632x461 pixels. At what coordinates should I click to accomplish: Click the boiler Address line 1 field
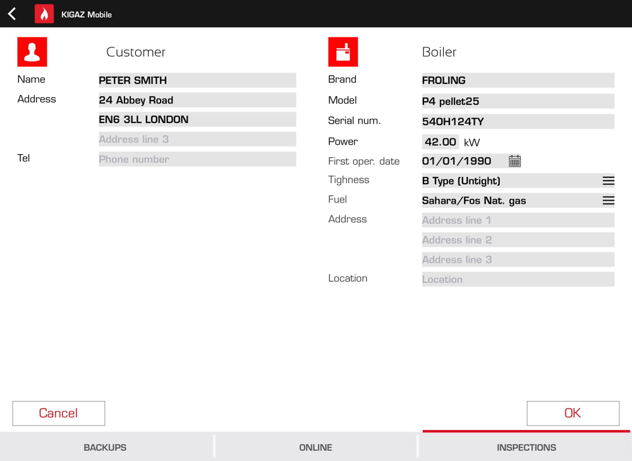(518, 220)
